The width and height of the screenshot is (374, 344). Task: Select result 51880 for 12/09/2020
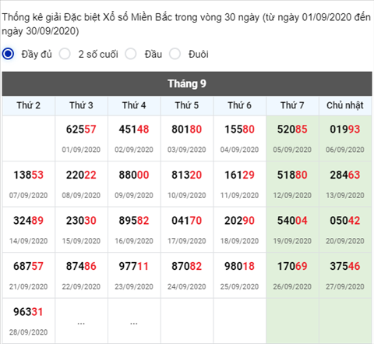pos(292,175)
